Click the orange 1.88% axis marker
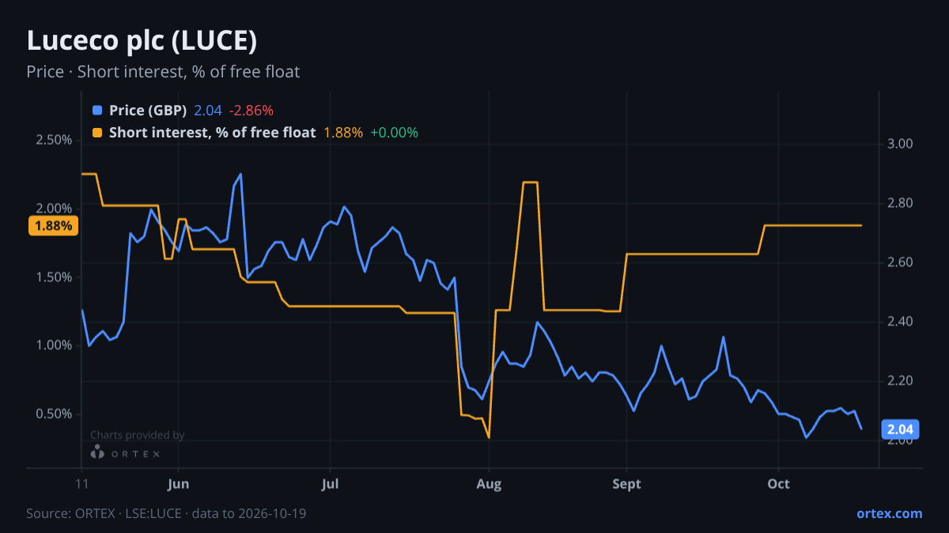The height and width of the screenshot is (533, 949). (54, 226)
